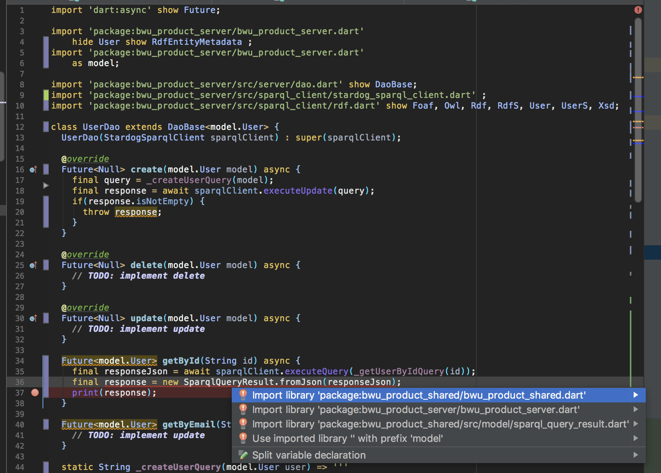
Task: Click line number 12 in the gutter
Action: point(20,127)
